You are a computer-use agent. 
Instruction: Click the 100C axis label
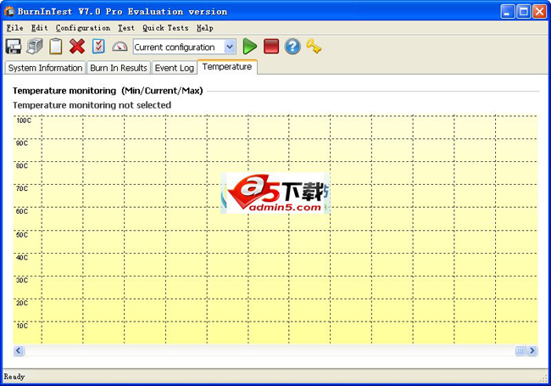click(24, 120)
